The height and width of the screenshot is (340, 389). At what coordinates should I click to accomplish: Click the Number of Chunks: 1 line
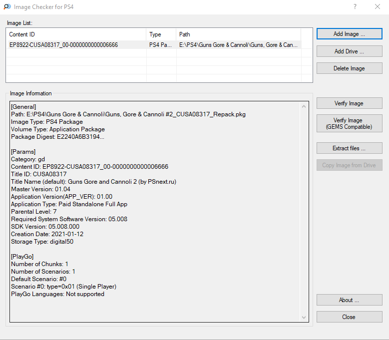coord(39,264)
